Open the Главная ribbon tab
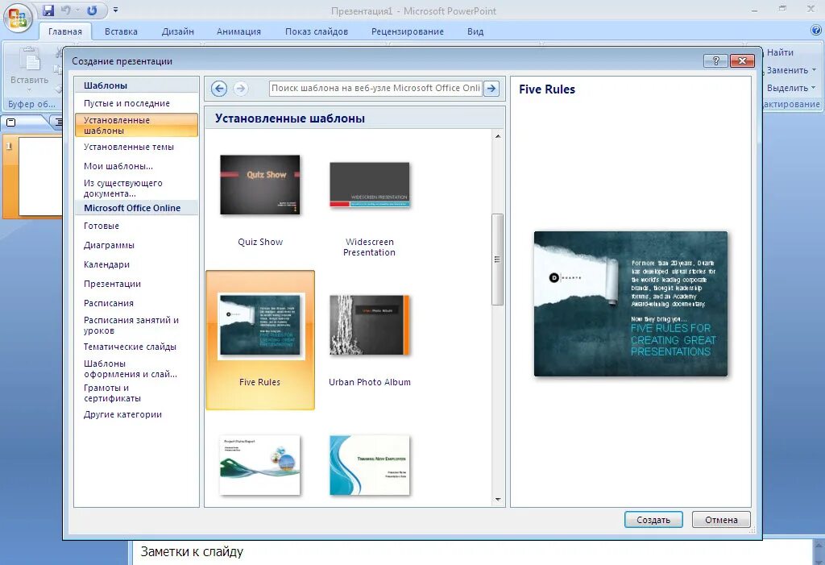The height and width of the screenshot is (565, 825). pos(65,31)
